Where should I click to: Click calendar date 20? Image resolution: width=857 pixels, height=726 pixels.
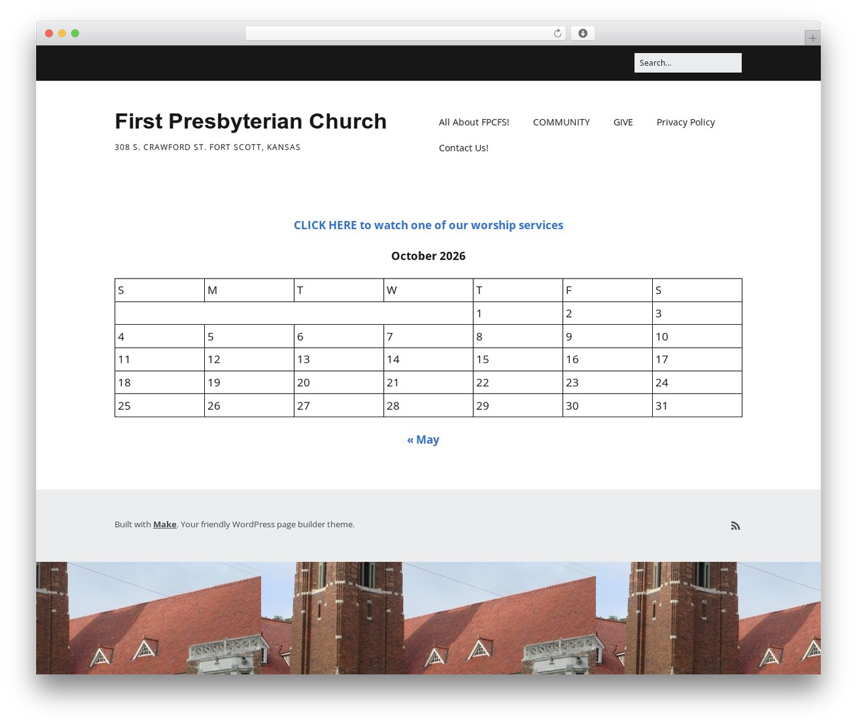tap(339, 382)
